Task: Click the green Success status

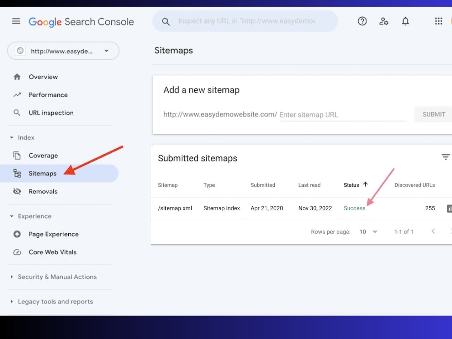Action: point(354,208)
